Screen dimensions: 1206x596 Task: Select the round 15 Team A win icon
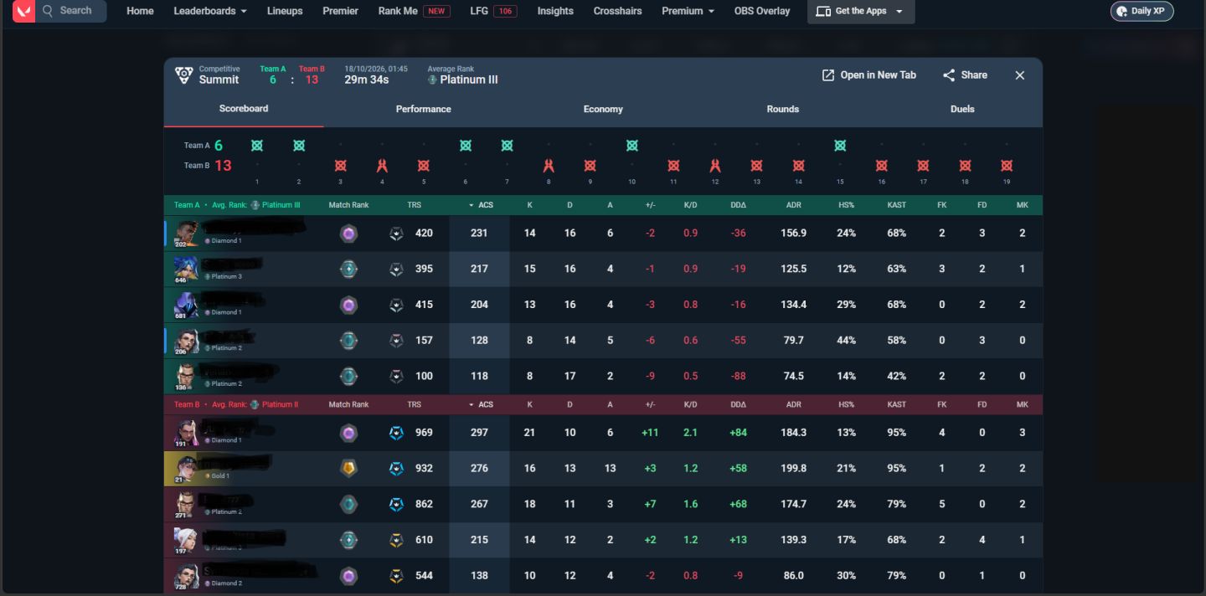click(840, 146)
